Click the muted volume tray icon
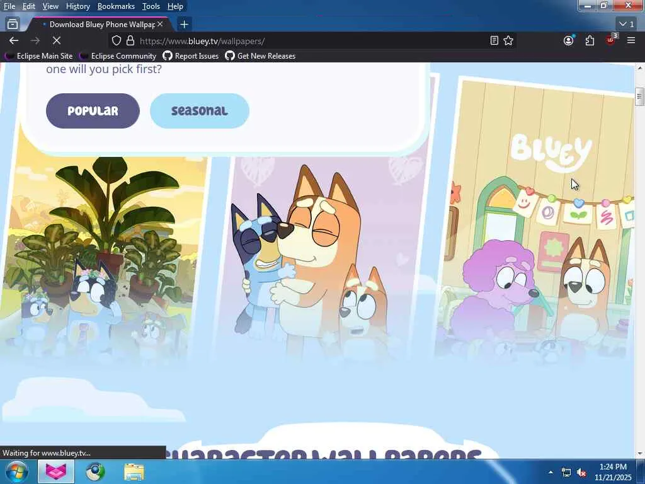The height and width of the screenshot is (484, 645). (x=581, y=473)
